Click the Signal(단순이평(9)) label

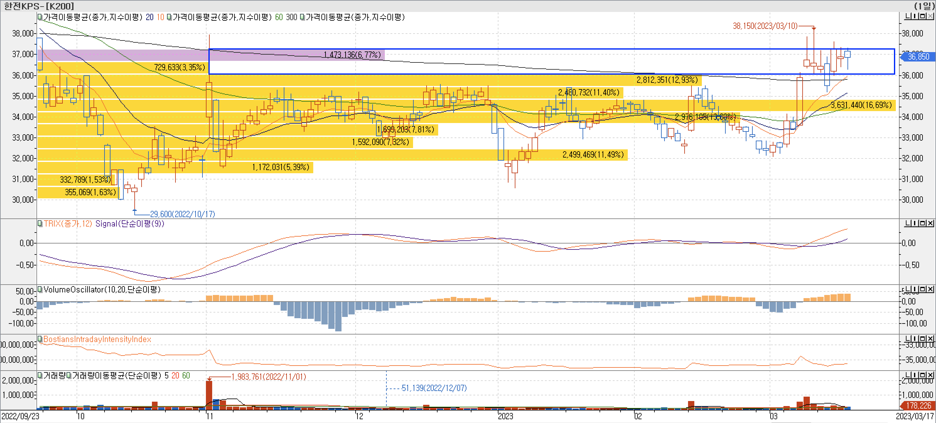[130, 223]
